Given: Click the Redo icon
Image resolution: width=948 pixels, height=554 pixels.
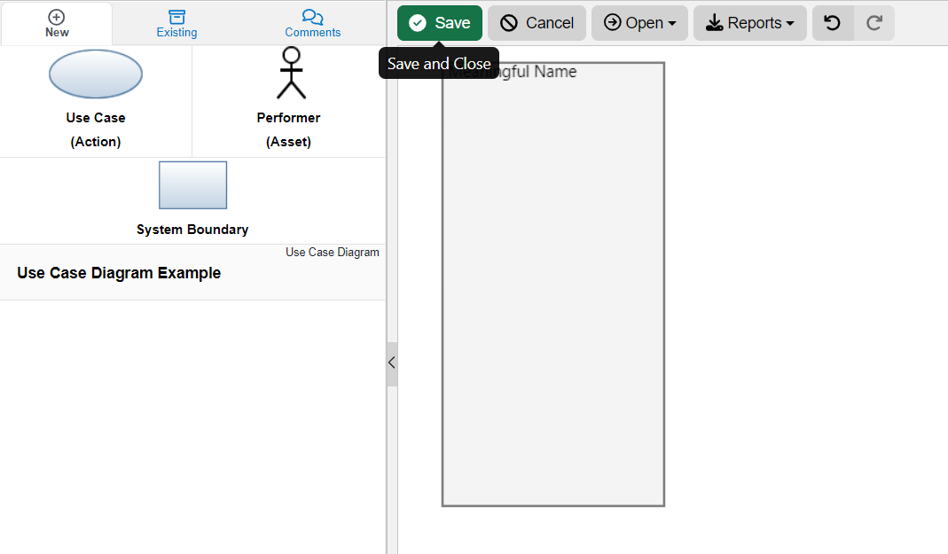Looking at the screenshot, I should [x=874, y=22].
